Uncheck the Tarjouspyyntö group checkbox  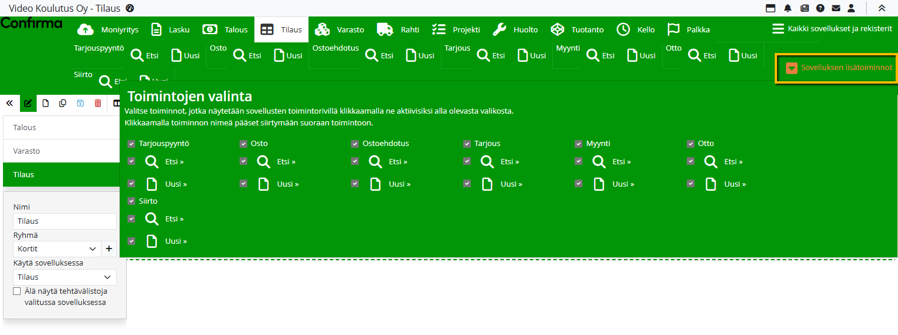(x=131, y=144)
